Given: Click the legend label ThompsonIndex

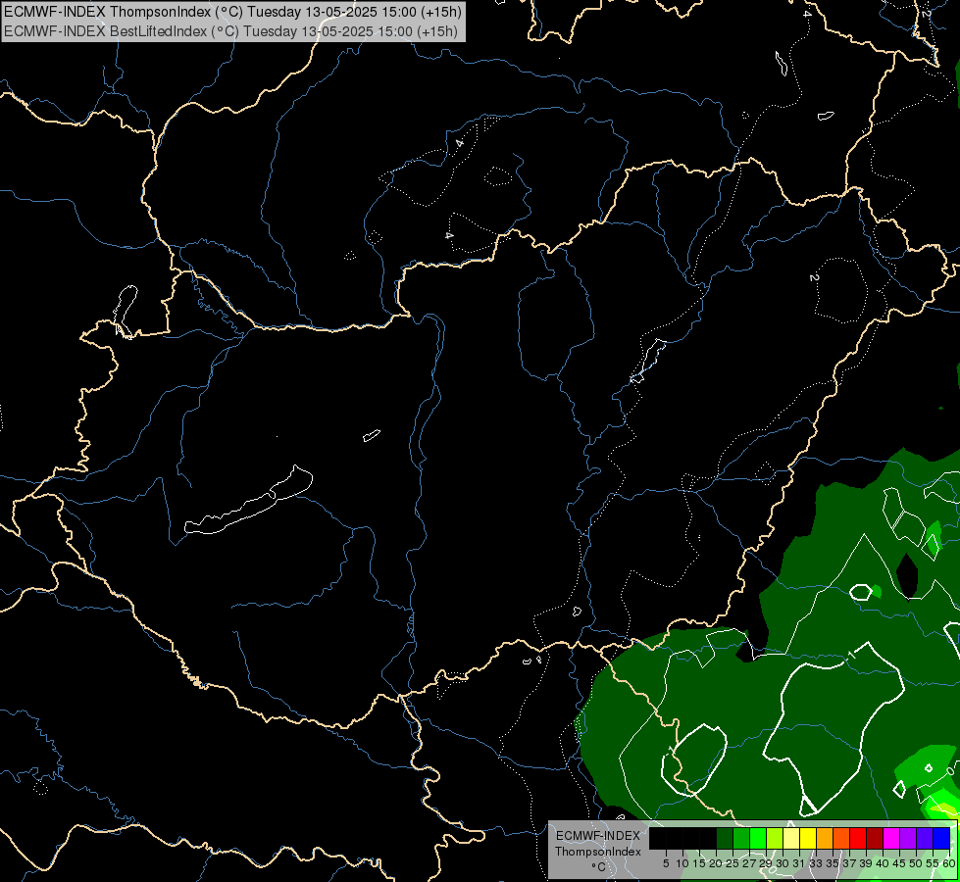Looking at the screenshot, I should (x=598, y=852).
